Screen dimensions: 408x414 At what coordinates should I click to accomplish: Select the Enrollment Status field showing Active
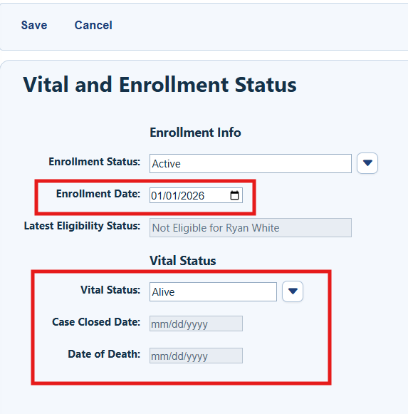click(x=251, y=163)
